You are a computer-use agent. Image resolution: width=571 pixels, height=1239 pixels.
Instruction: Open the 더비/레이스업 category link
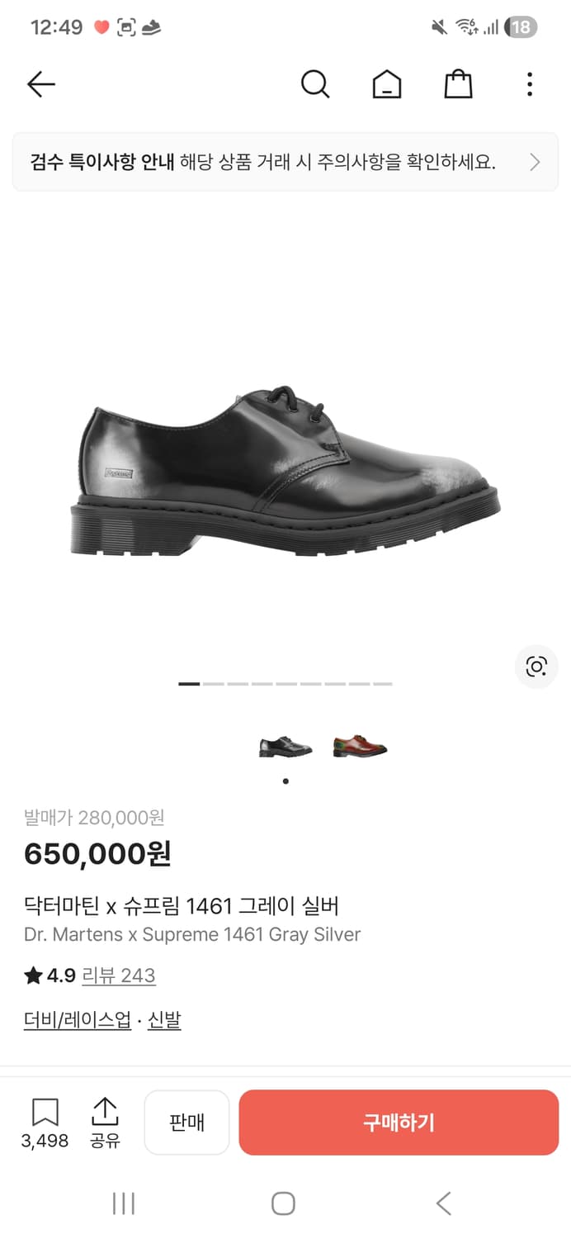click(78, 1020)
